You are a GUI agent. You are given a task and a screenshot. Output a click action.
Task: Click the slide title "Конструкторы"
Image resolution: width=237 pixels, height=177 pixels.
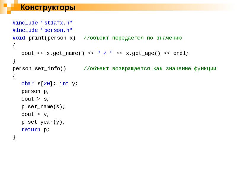[48, 7]
